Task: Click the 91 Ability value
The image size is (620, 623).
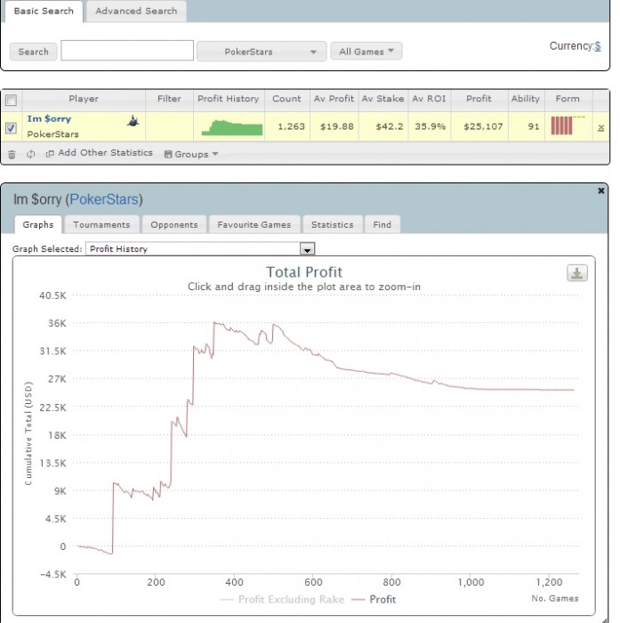Action: (534, 126)
